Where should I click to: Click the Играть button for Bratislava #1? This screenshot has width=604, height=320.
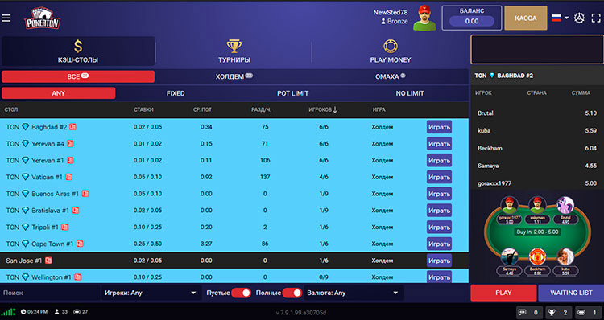[439, 211]
